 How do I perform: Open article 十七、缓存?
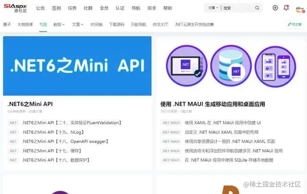coord(52,151)
